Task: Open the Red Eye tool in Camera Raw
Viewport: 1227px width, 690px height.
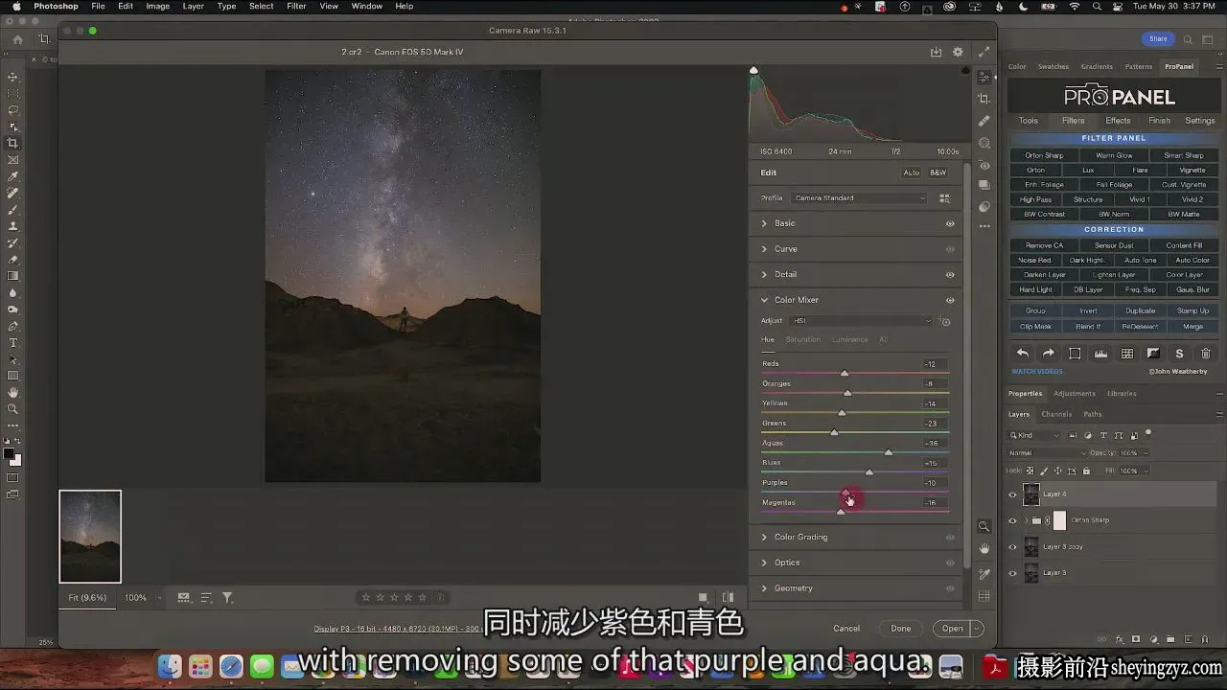Action: coord(984,165)
